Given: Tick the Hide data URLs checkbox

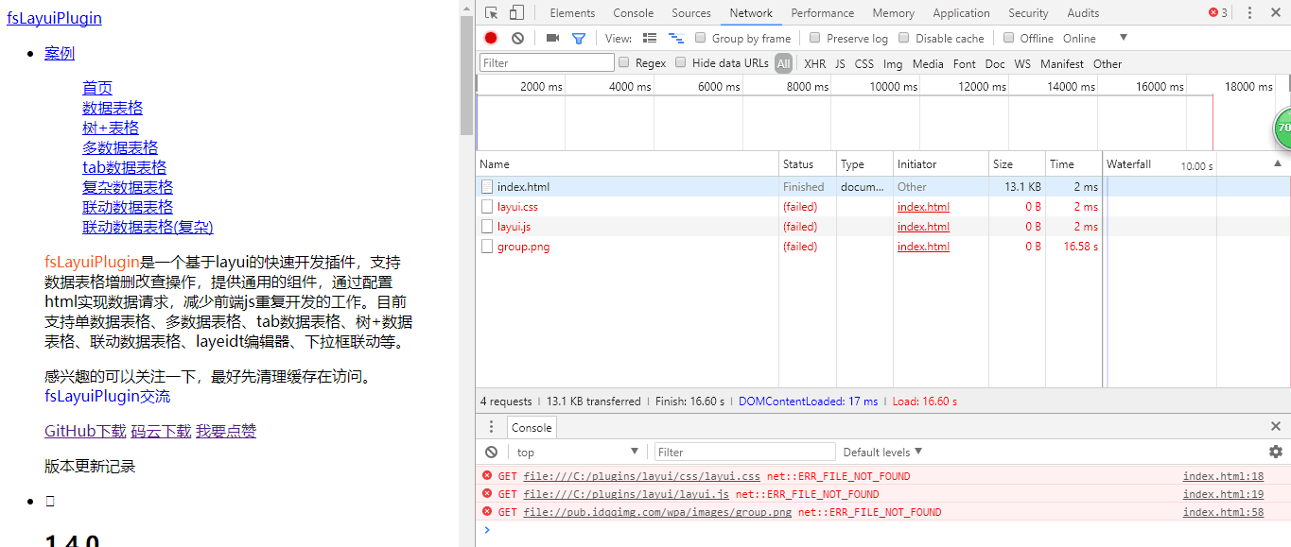Looking at the screenshot, I should point(681,62).
